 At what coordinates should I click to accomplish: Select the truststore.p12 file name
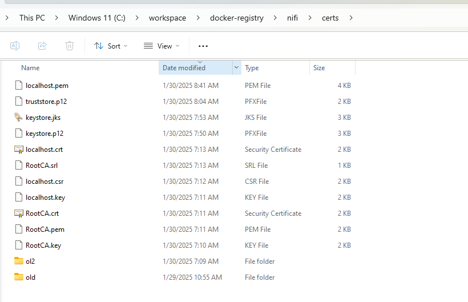pos(46,102)
